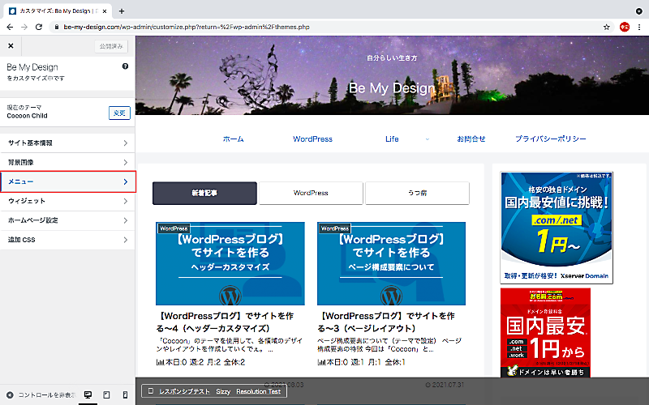Switch preview to mobile device view
The height and width of the screenshot is (405, 649).
tap(125, 394)
